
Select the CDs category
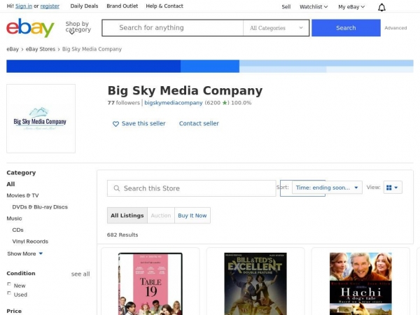(x=18, y=230)
